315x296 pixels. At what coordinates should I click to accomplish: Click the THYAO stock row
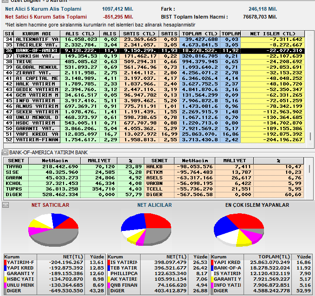click(x=74, y=167)
